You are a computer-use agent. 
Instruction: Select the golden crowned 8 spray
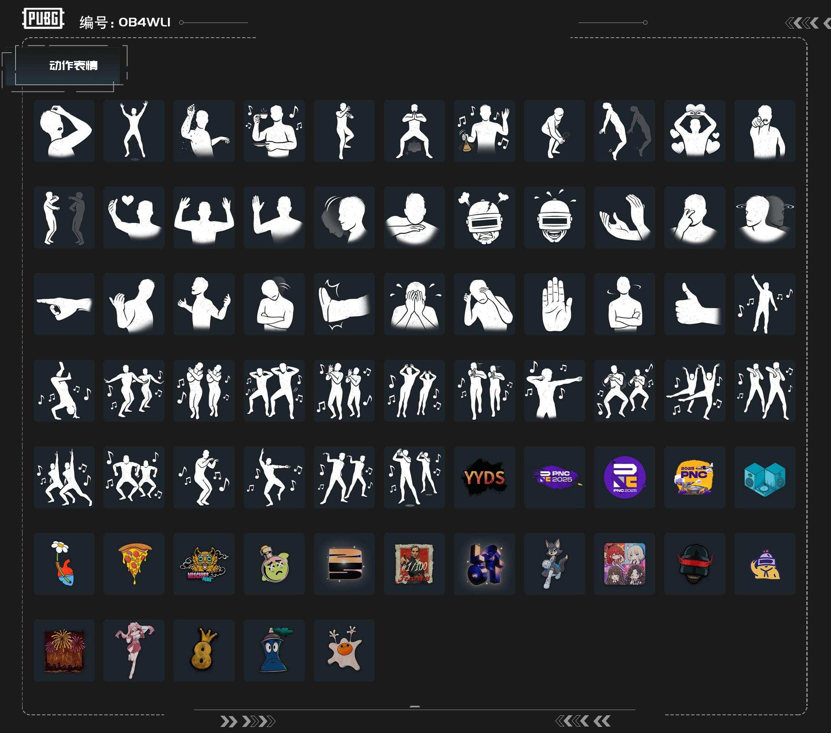tap(204, 650)
